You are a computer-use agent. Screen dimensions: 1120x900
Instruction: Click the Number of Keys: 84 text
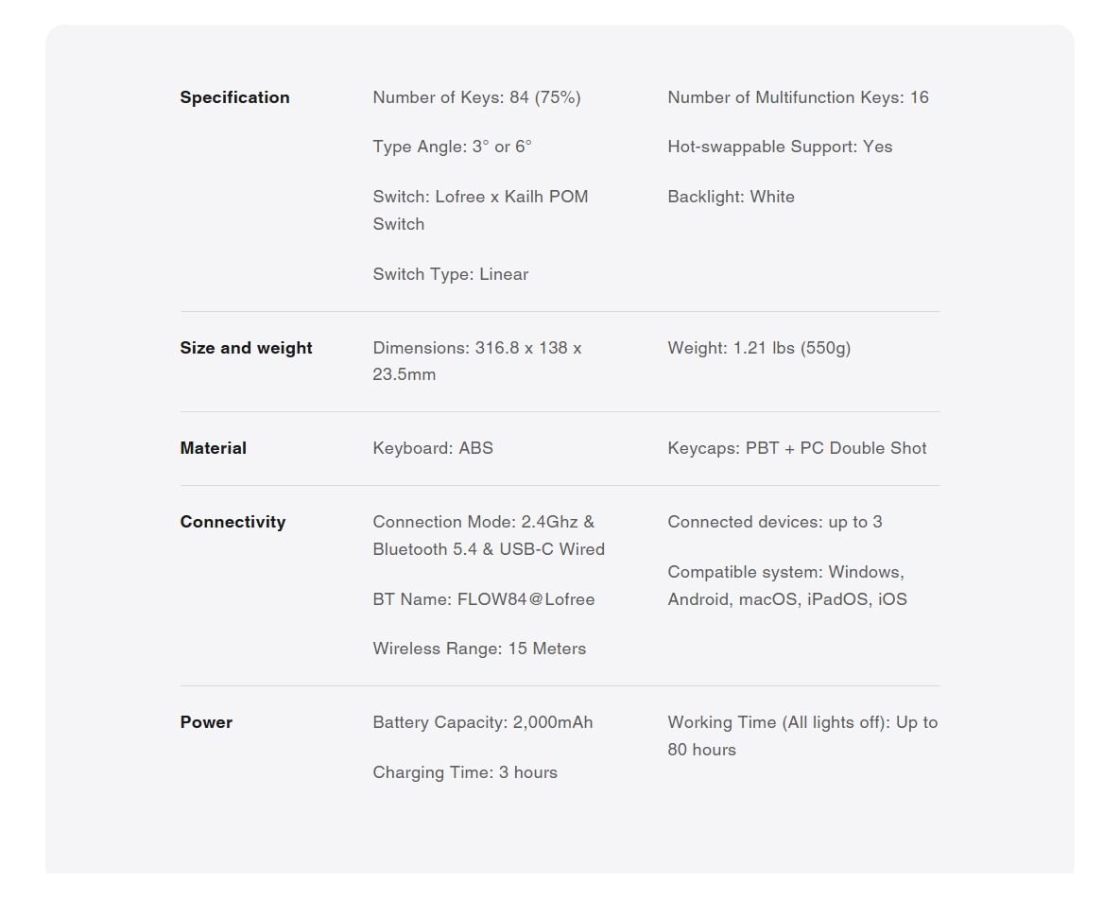[x=476, y=97]
